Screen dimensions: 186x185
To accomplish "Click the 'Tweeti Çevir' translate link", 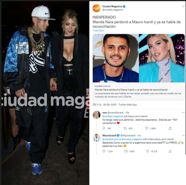I will (98, 31).
